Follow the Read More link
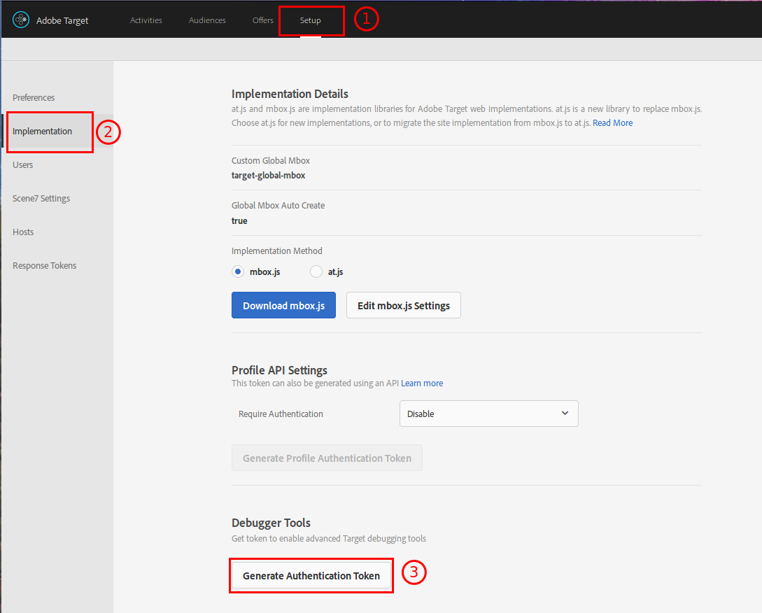 [x=612, y=123]
